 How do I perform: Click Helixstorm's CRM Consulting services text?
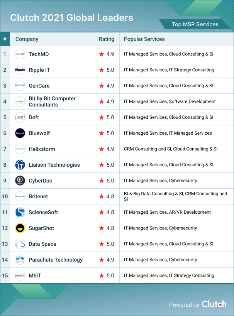(x=171, y=149)
